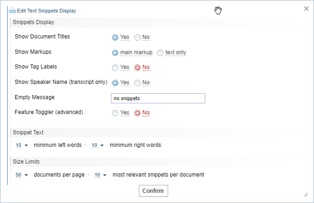Enable Yes for Feature Toggler (advanced)

[115, 113]
